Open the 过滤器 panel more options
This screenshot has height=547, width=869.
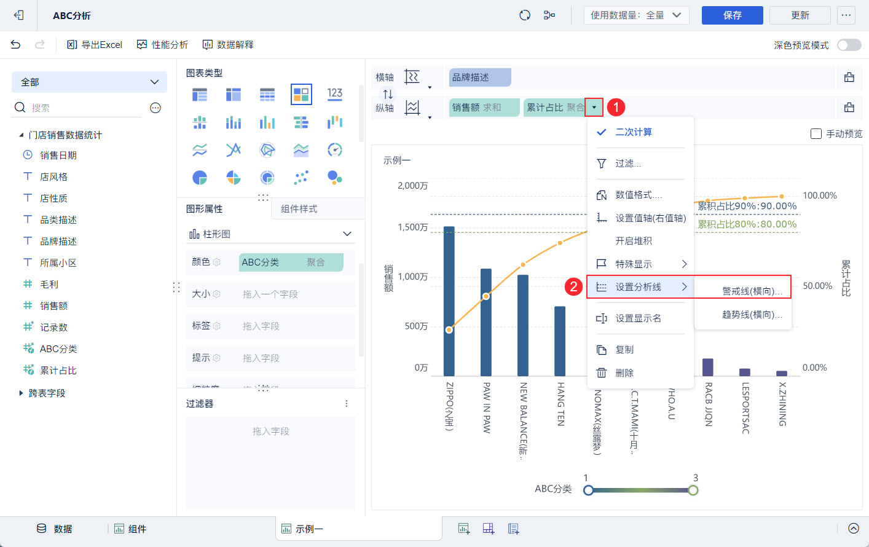(x=347, y=404)
